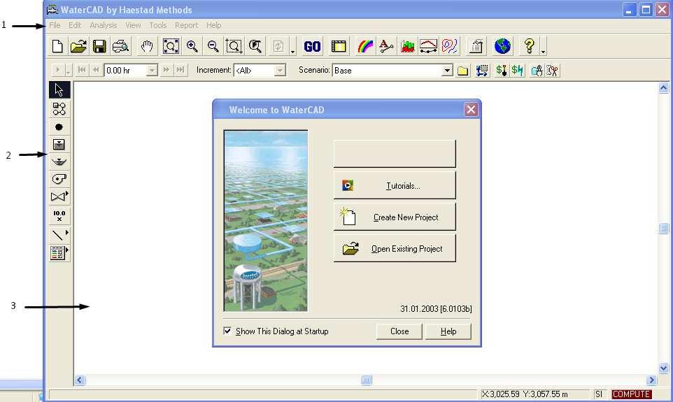The width and height of the screenshot is (673, 402).
Task: Select the Legend annotation tool
Action: click(57, 253)
